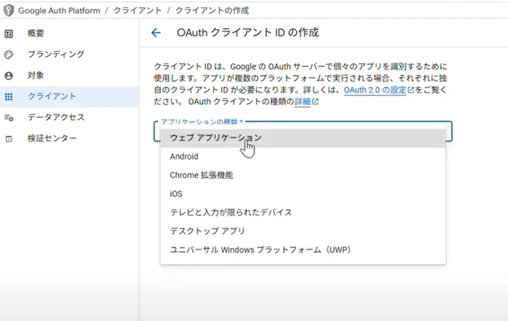Click the クライアント apps grid icon

pyautogui.click(x=9, y=96)
